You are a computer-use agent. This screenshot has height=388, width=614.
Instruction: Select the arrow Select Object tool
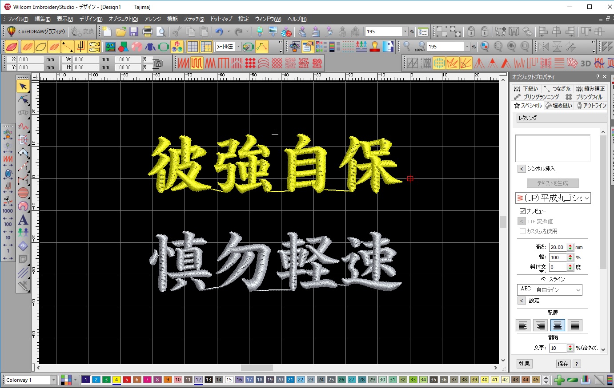click(x=23, y=86)
